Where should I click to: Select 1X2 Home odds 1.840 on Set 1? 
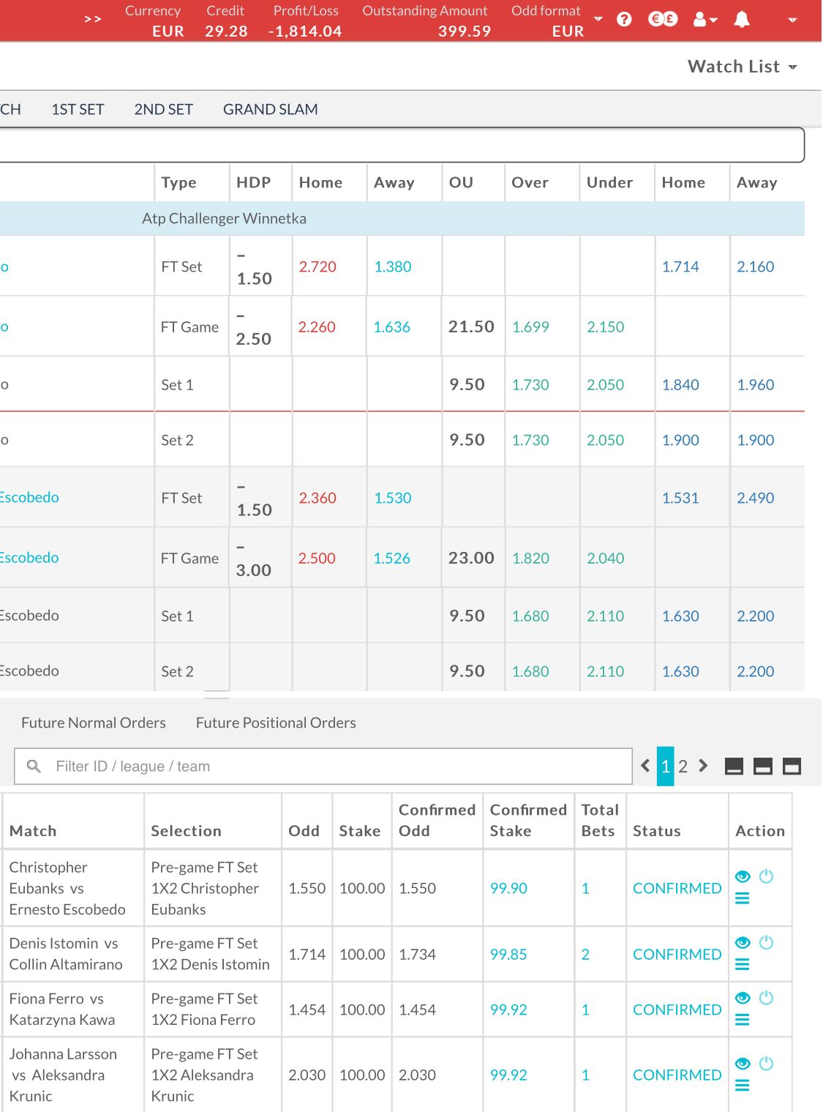coord(680,384)
